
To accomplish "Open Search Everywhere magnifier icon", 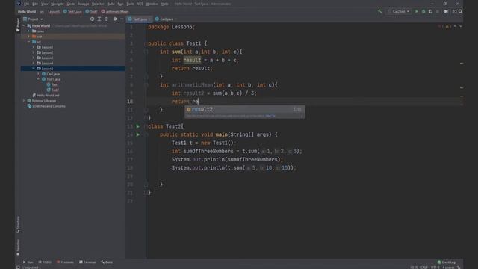I will click(x=460, y=12).
